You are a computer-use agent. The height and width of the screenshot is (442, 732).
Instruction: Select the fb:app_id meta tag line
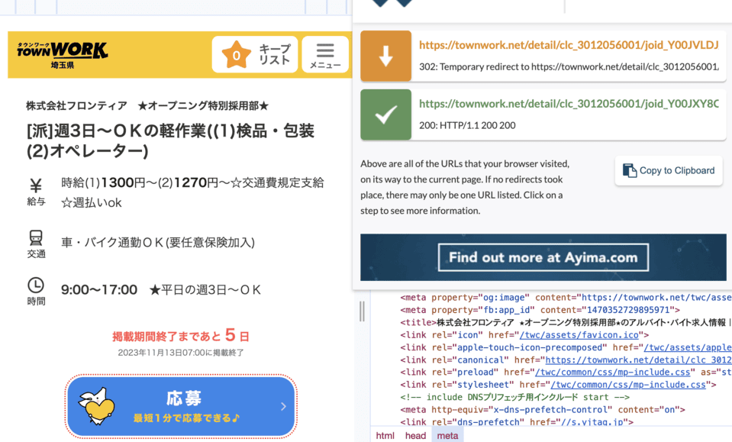[x=540, y=310]
